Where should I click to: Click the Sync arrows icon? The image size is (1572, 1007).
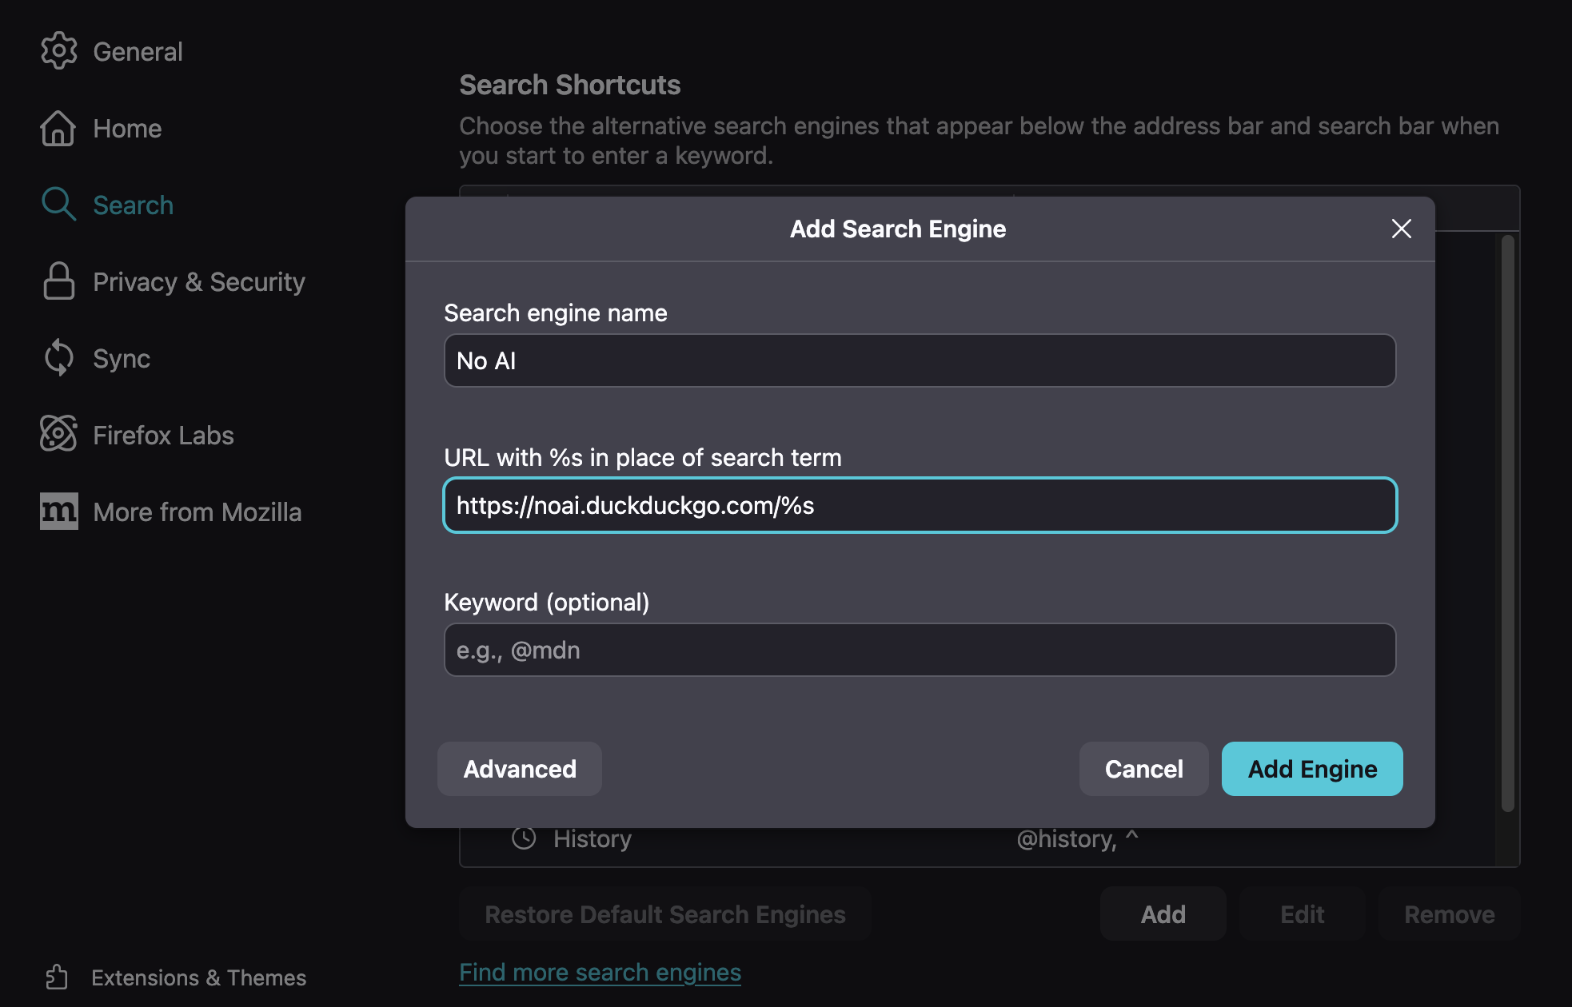tap(58, 358)
